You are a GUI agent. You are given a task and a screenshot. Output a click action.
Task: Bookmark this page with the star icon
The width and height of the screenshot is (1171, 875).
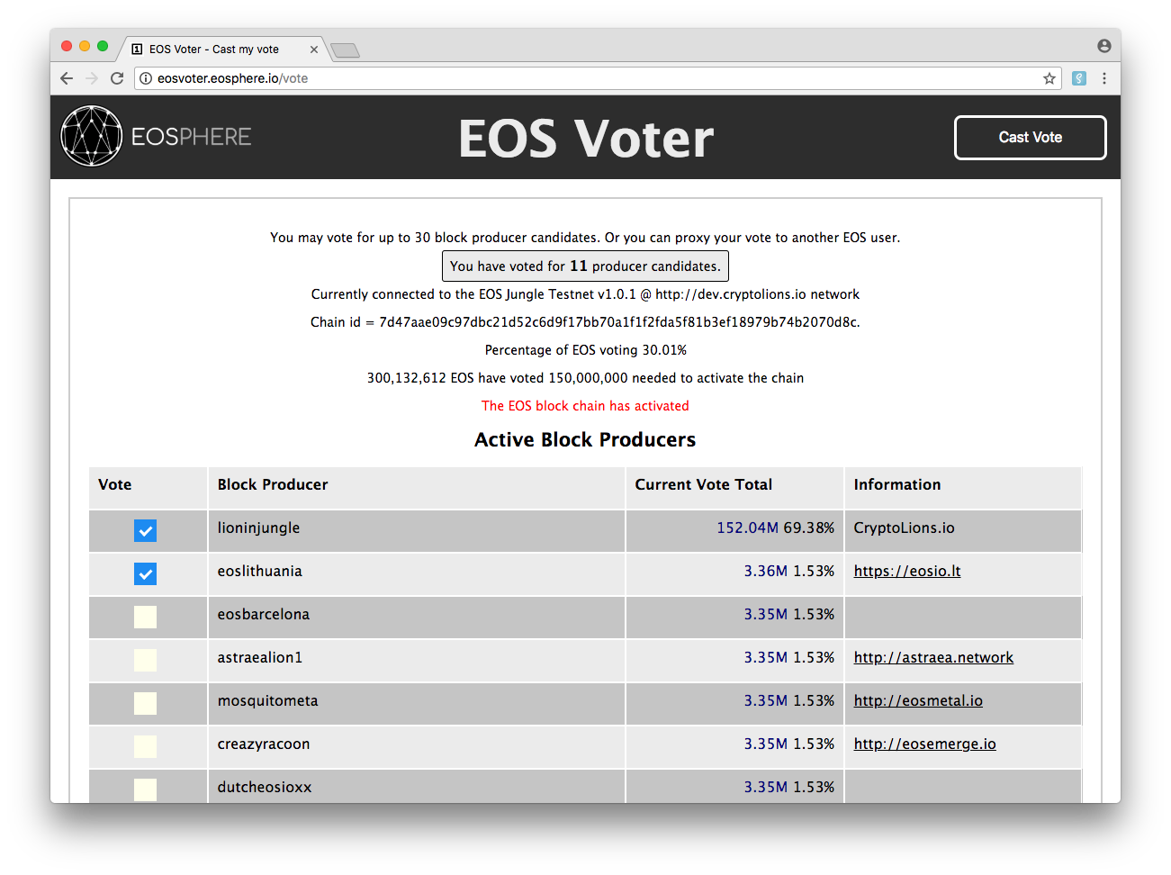pyautogui.click(x=1049, y=78)
